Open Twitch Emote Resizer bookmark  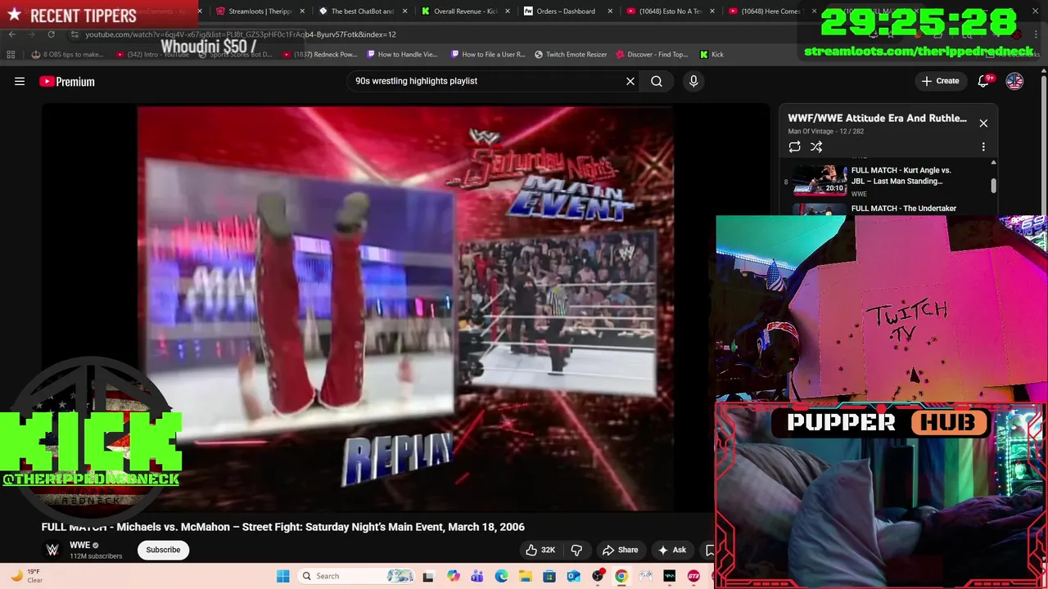click(x=571, y=55)
